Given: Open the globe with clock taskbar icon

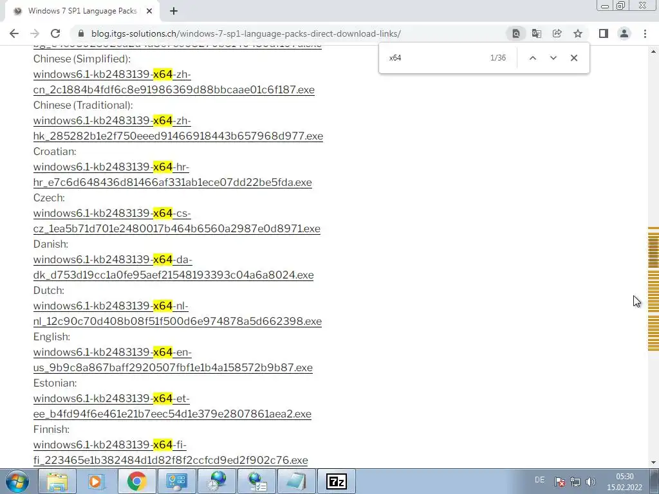Looking at the screenshot, I should (x=217, y=481).
